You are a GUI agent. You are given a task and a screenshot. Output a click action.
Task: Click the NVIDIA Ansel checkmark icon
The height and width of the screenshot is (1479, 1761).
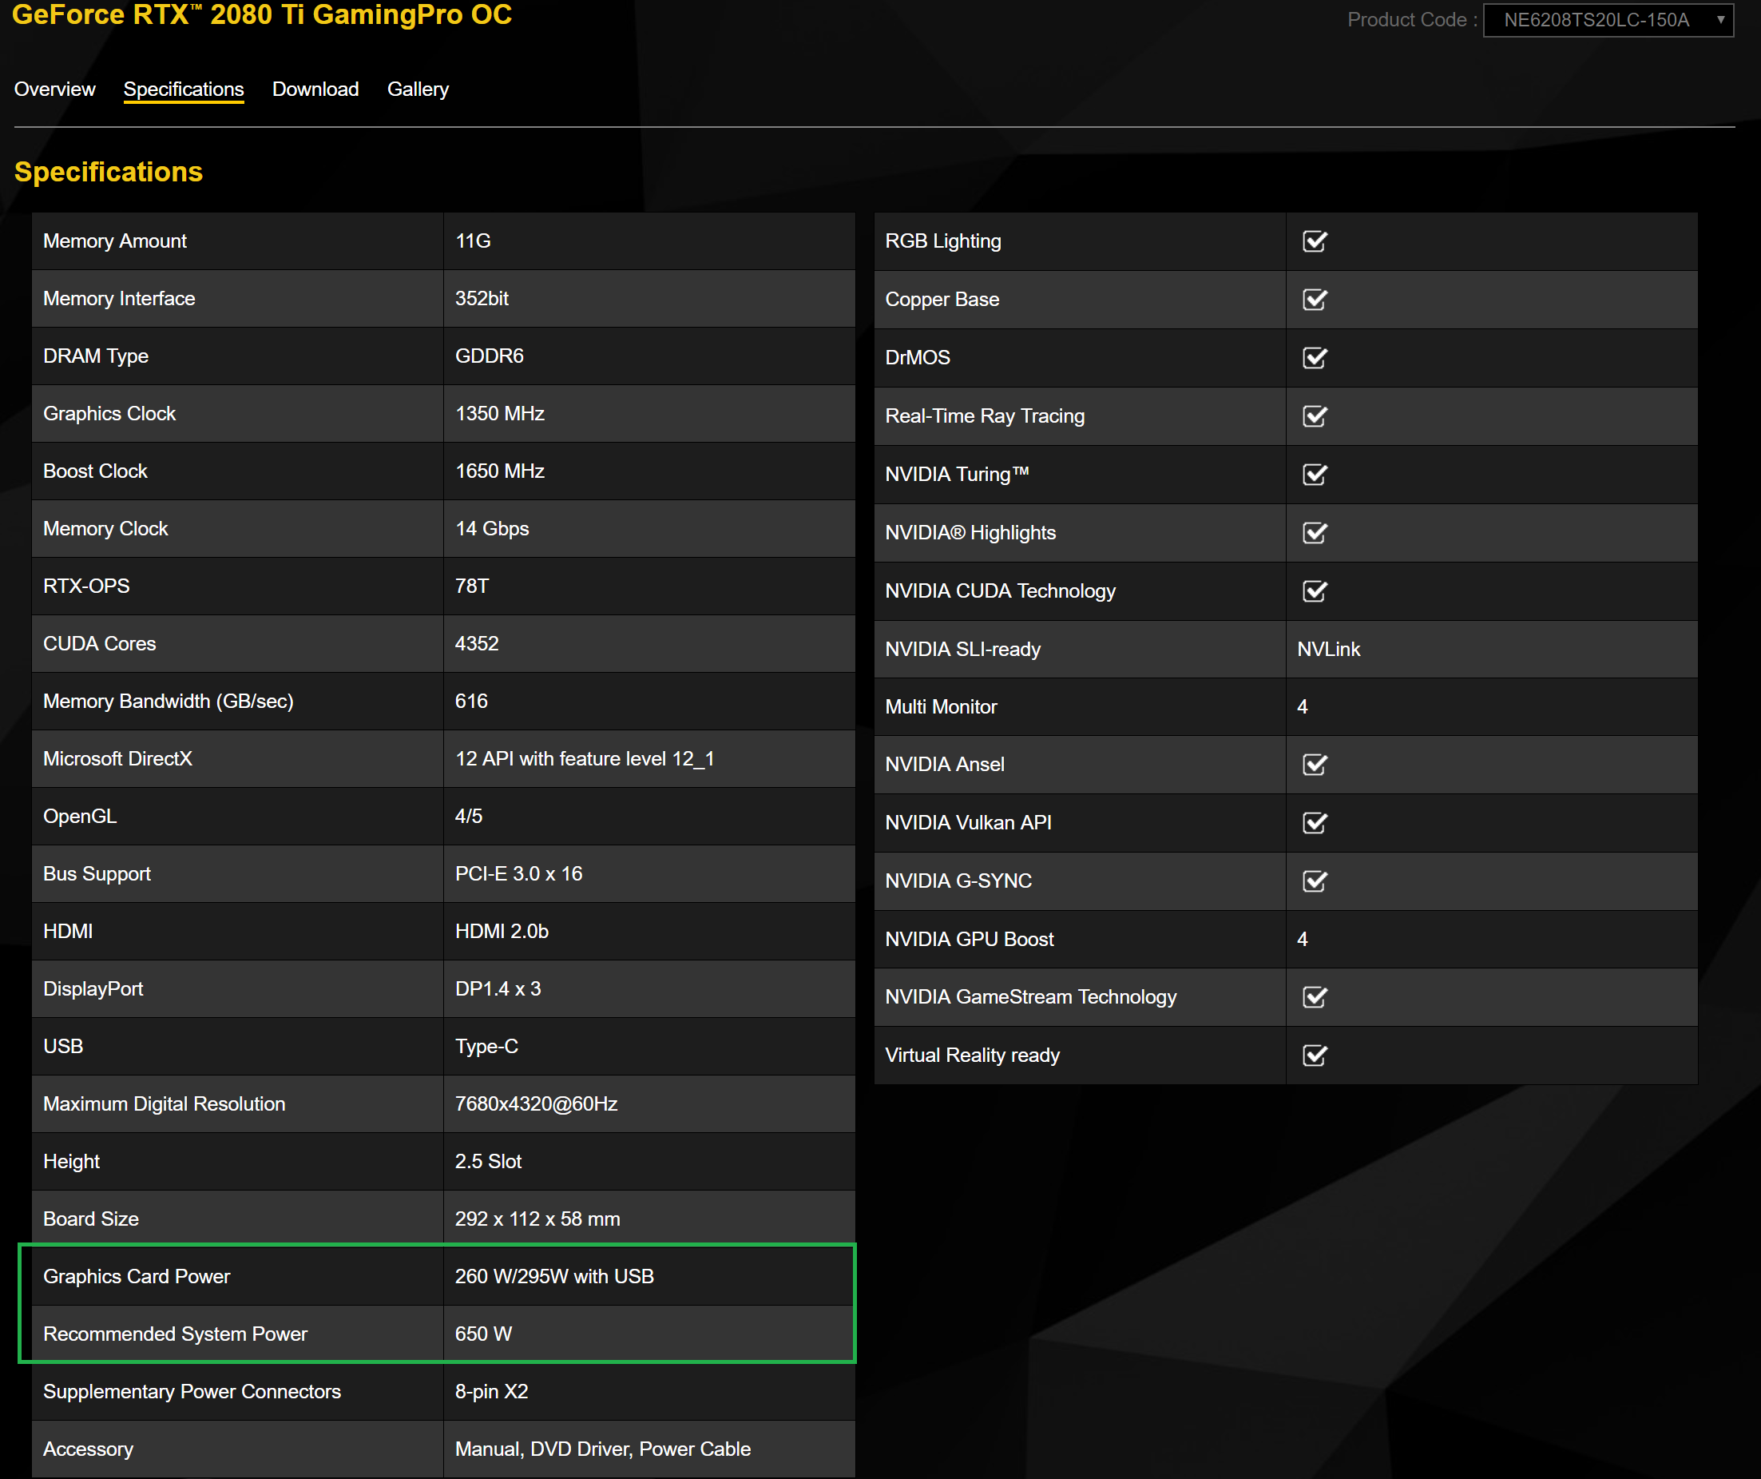(x=1314, y=764)
